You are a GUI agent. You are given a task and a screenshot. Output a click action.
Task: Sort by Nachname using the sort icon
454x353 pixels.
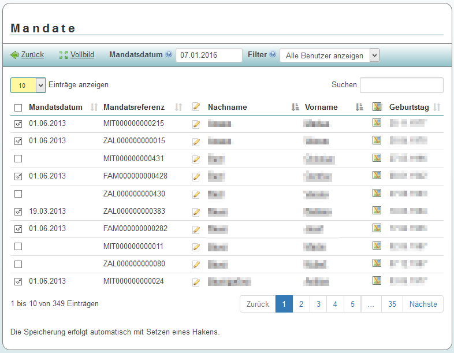point(295,107)
